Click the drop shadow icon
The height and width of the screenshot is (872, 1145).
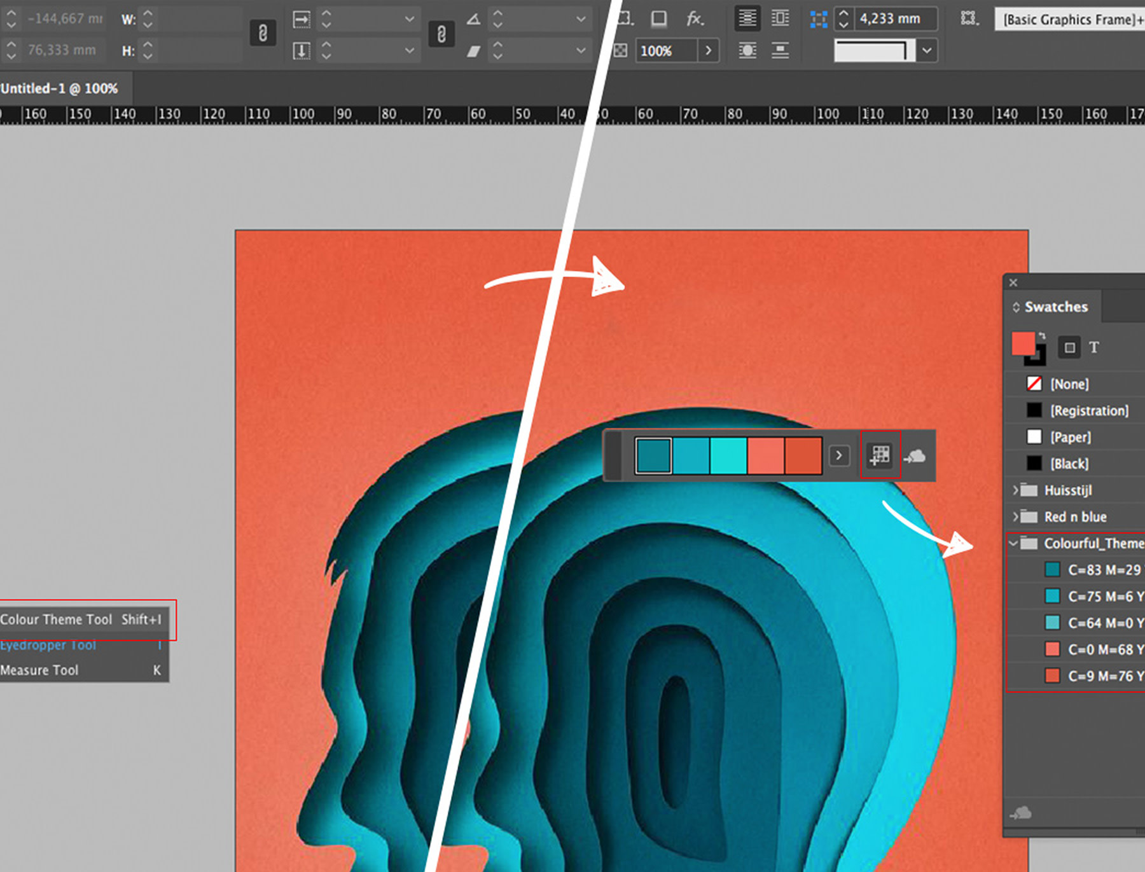[659, 18]
